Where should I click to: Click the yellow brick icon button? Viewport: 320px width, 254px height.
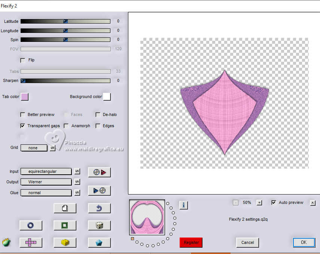(x=65, y=242)
